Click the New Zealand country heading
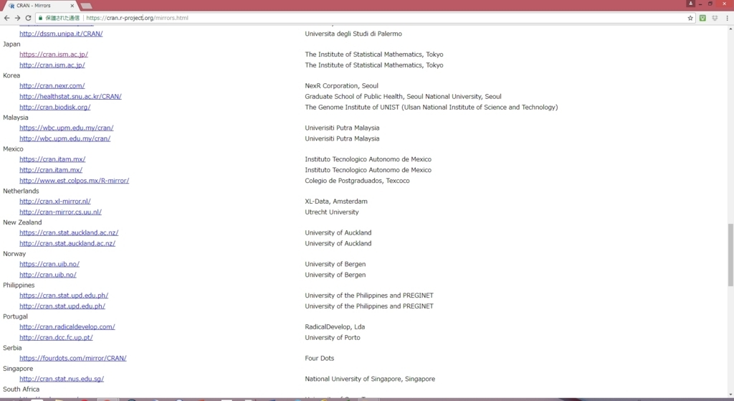The height and width of the screenshot is (401, 734). pos(22,222)
